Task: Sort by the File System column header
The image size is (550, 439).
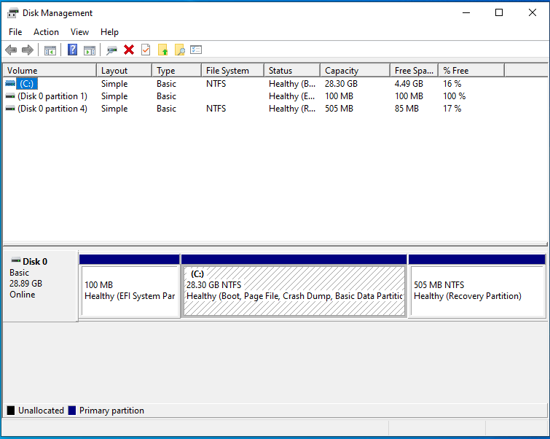Action: pyautogui.click(x=233, y=71)
